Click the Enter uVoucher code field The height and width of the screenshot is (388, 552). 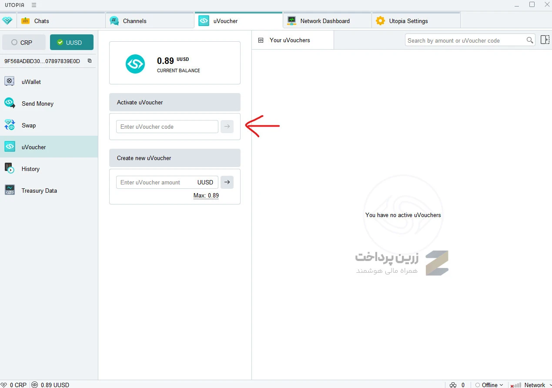click(x=167, y=126)
